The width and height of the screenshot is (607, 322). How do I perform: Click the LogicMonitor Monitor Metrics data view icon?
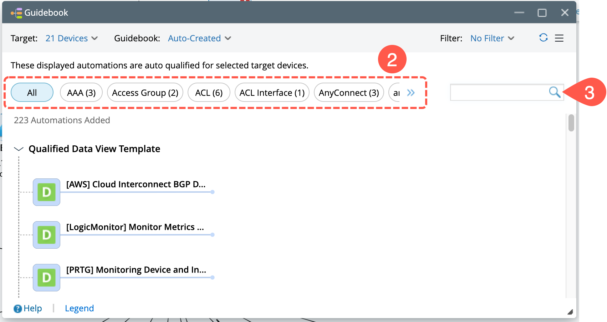click(46, 235)
